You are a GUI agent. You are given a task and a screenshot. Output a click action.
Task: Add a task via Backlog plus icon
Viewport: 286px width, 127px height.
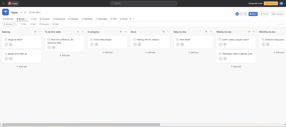pyautogui.click(x=35, y=32)
